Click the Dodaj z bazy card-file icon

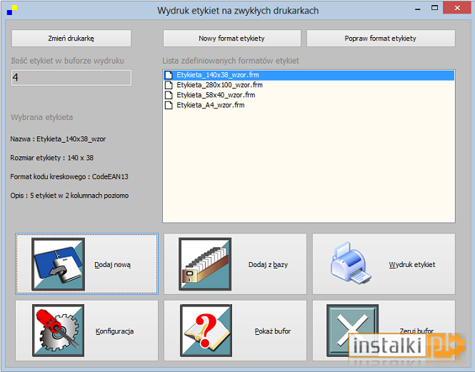tap(205, 264)
